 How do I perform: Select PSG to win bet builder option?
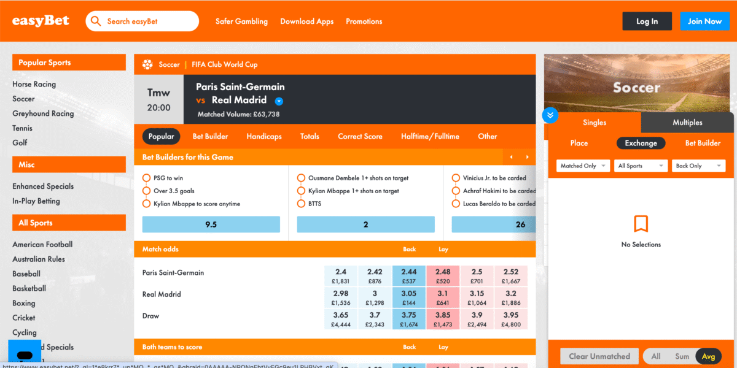point(147,178)
